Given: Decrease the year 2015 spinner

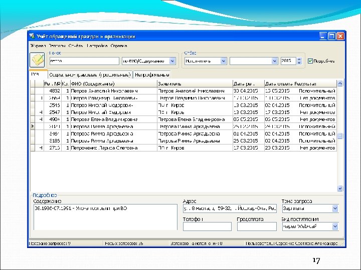Looking at the screenshot, I should click(299, 62).
